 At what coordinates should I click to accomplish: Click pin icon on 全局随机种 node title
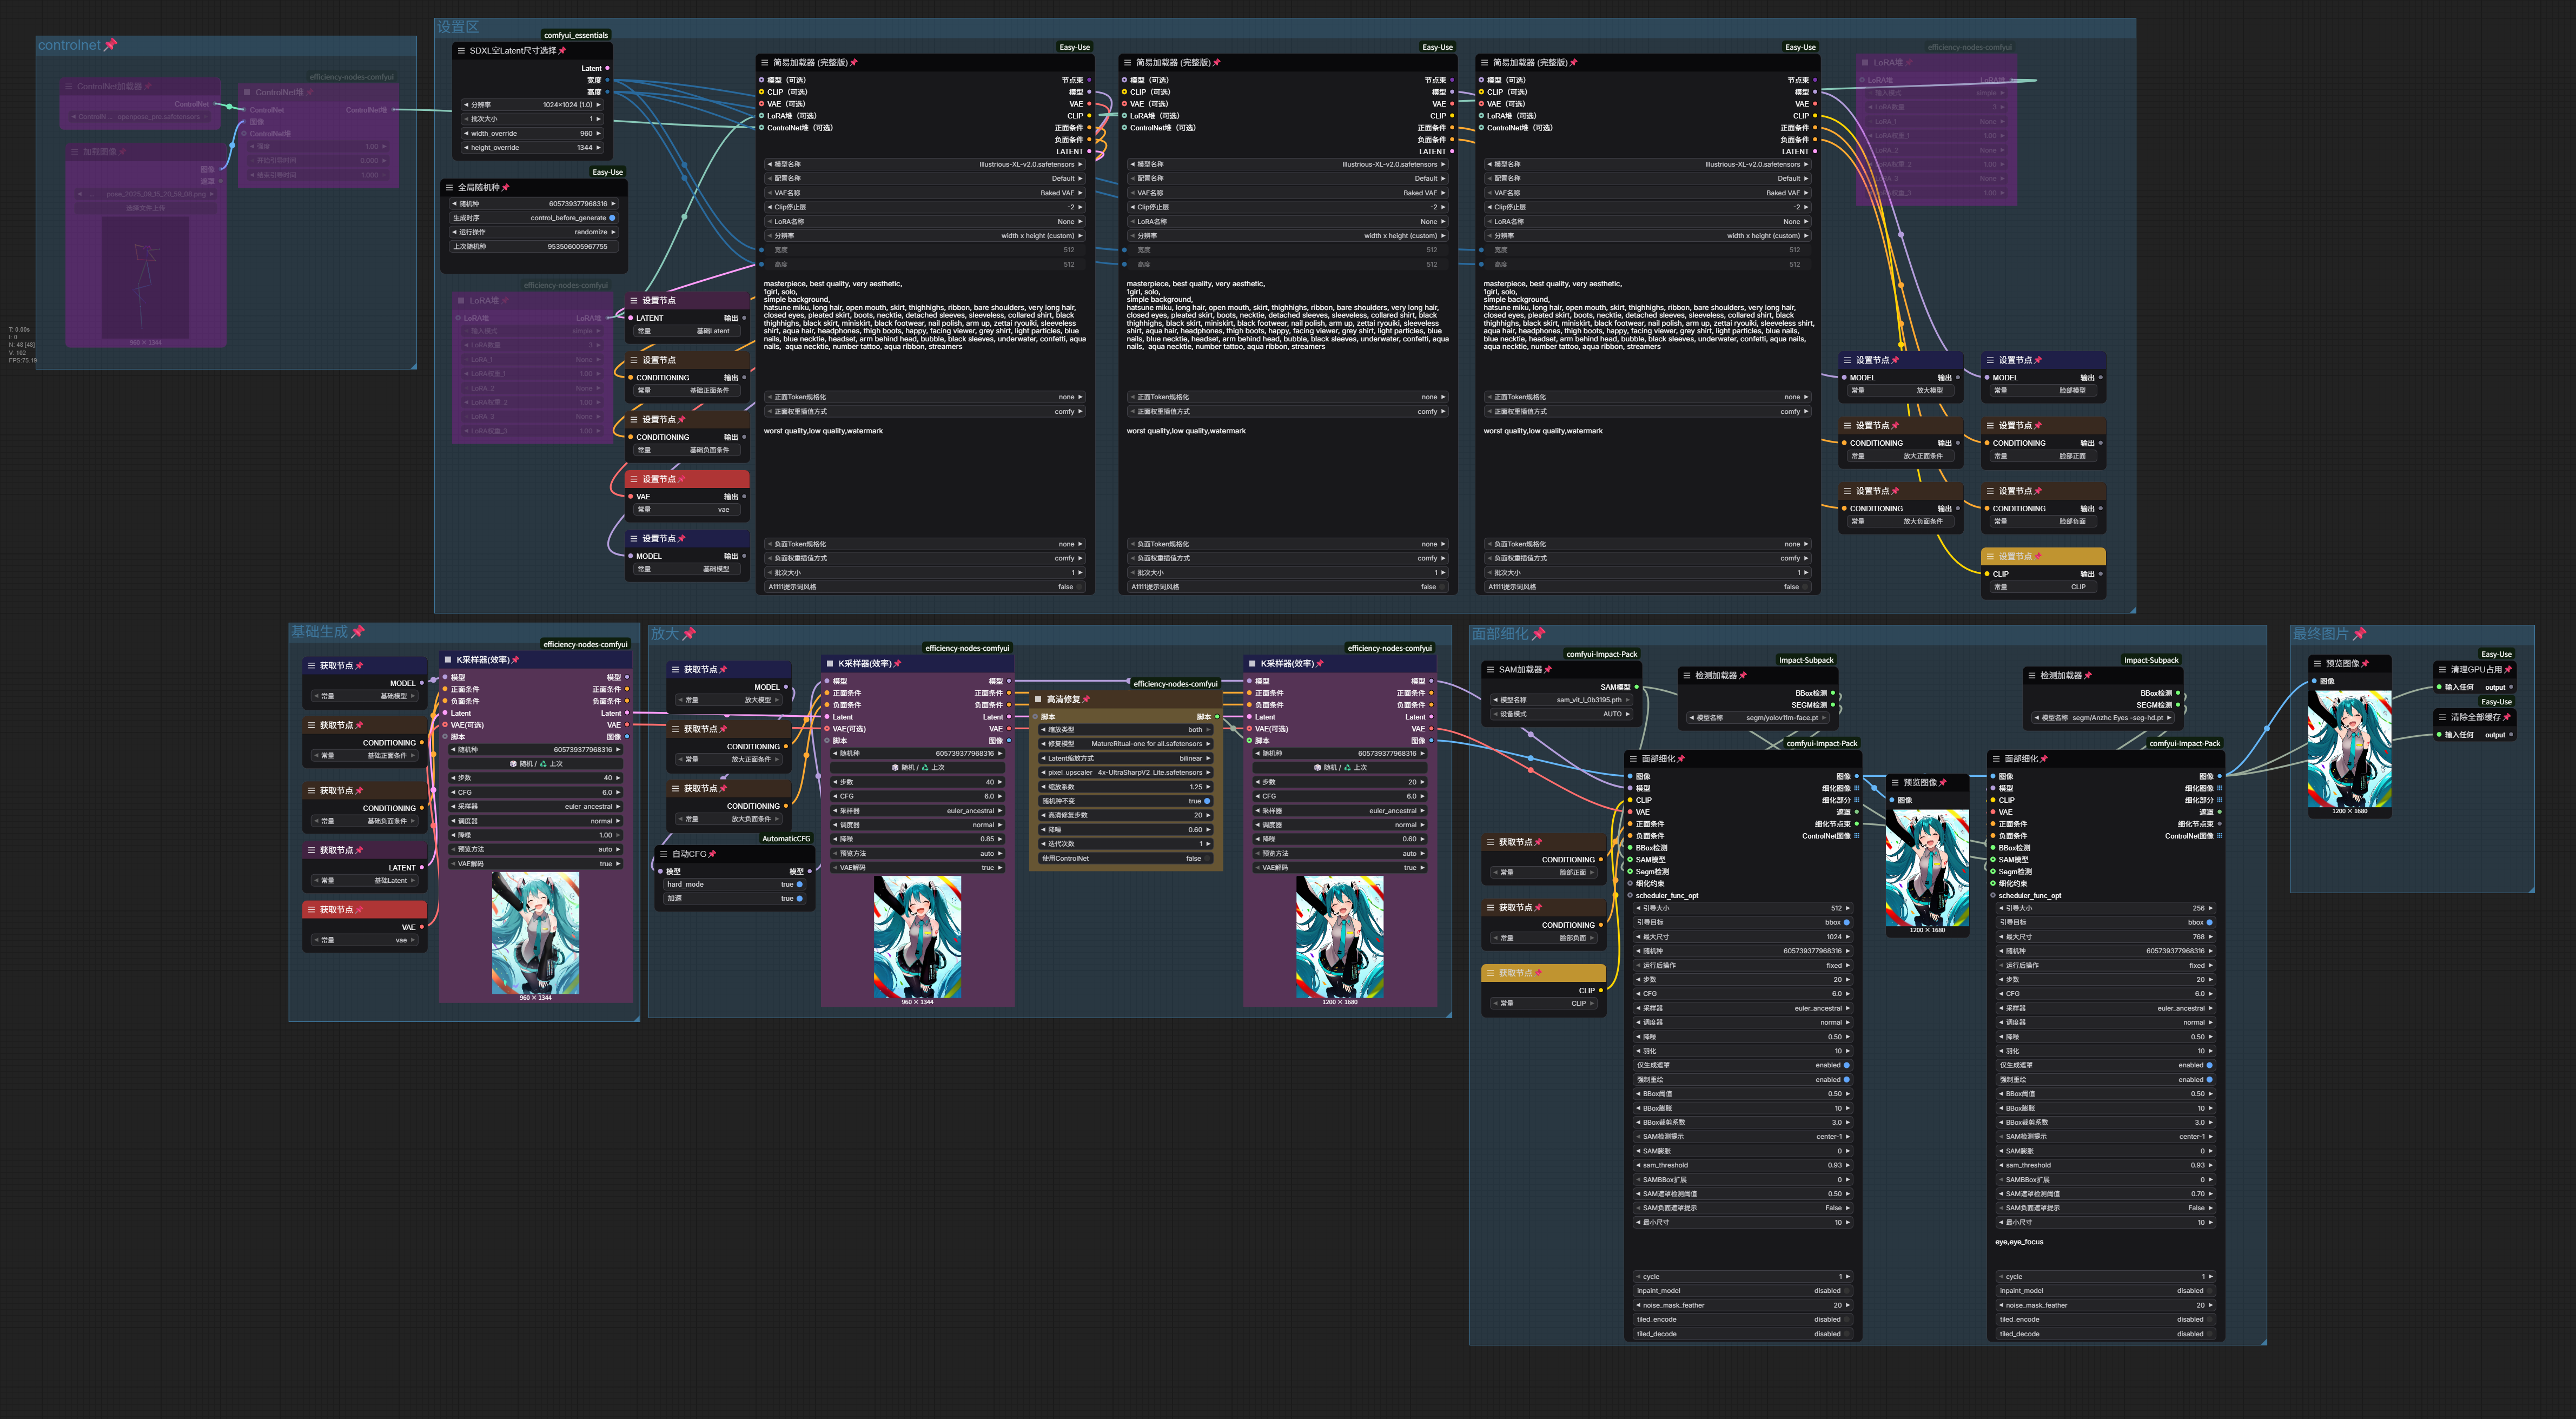click(506, 187)
